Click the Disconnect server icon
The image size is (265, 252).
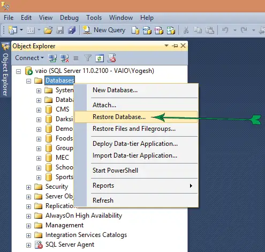[x=64, y=58]
